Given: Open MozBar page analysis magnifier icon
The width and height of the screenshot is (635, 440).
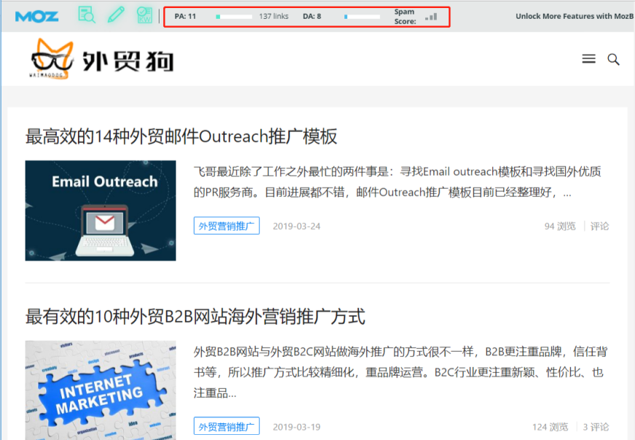Looking at the screenshot, I should tap(87, 15).
